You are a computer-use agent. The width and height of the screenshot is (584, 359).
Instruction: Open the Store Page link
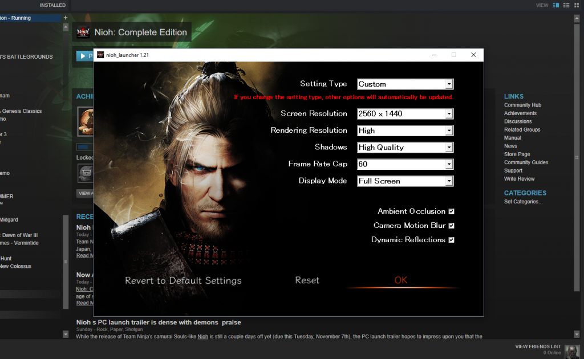(x=517, y=154)
